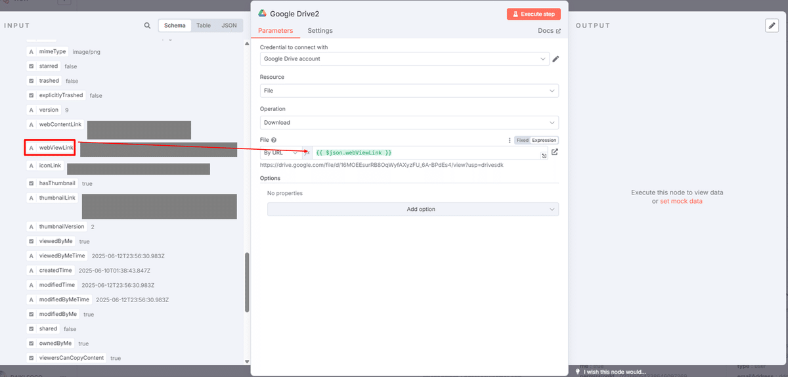Screen dimensions: 788x377
Task: Open the Google Drive account credential dropdown
Action: click(405, 59)
